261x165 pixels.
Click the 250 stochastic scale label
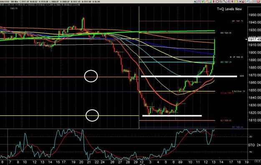tap(250, 137)
